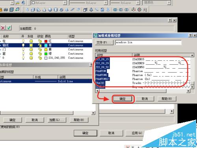This screenshot has height=148, width=197.
Task: Open the leftmost toolbar dropdown arrow
Action: tap(12, 3)
